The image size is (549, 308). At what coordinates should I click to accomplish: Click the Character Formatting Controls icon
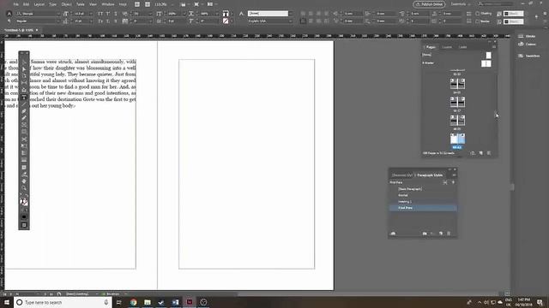click(x=9, y=14)
